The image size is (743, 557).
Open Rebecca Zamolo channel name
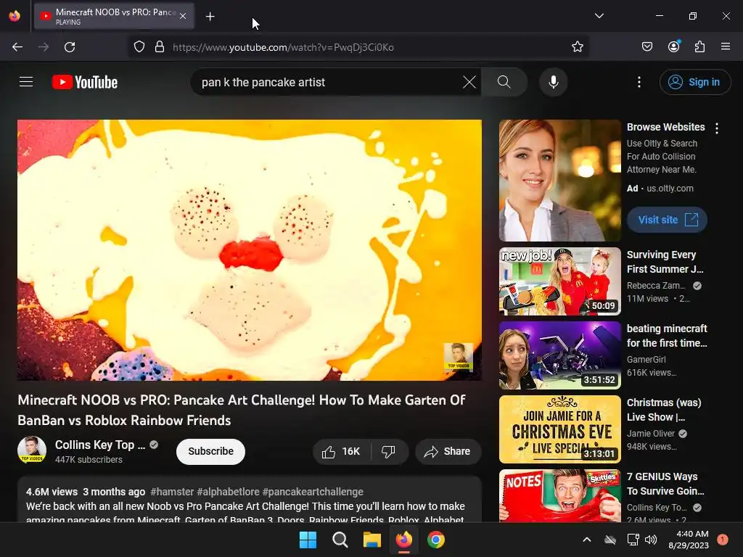[656, 286]
